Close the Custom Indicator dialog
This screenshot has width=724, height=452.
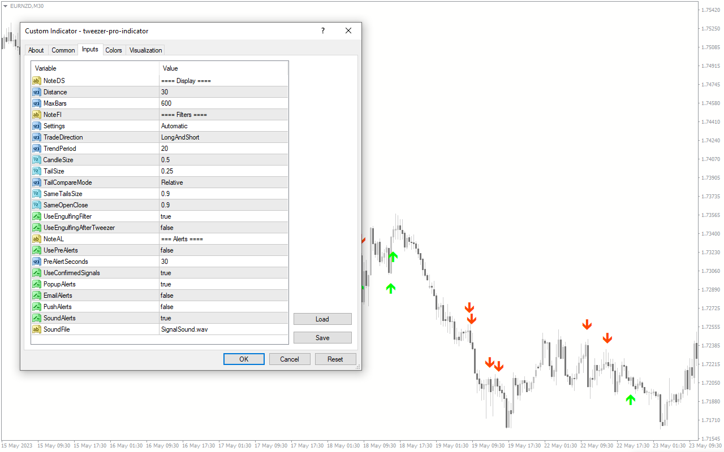pyautogui.click(x=348, y=31)
